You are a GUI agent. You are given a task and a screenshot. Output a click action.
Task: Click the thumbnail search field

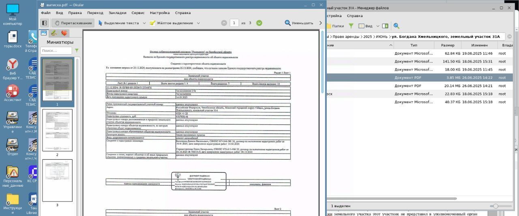[x=56, y=51]
